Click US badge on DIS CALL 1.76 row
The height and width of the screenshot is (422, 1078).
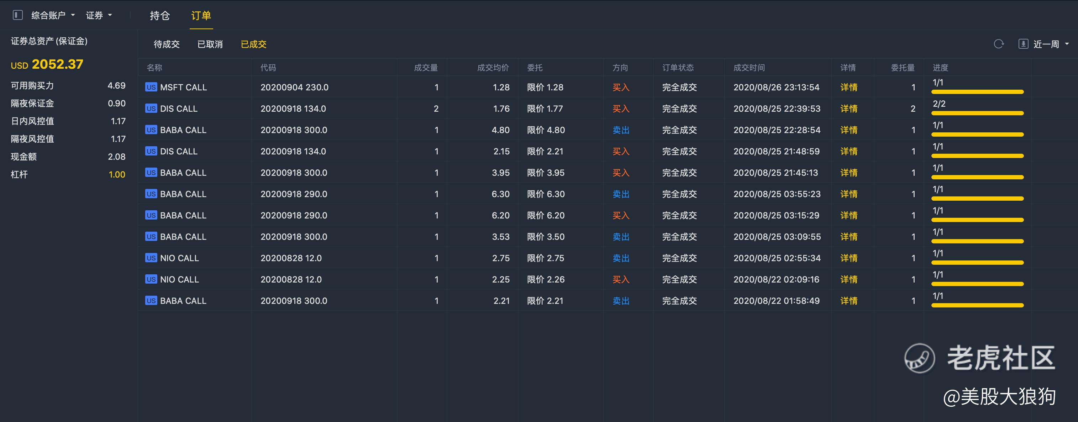click(x=151, y=108)
